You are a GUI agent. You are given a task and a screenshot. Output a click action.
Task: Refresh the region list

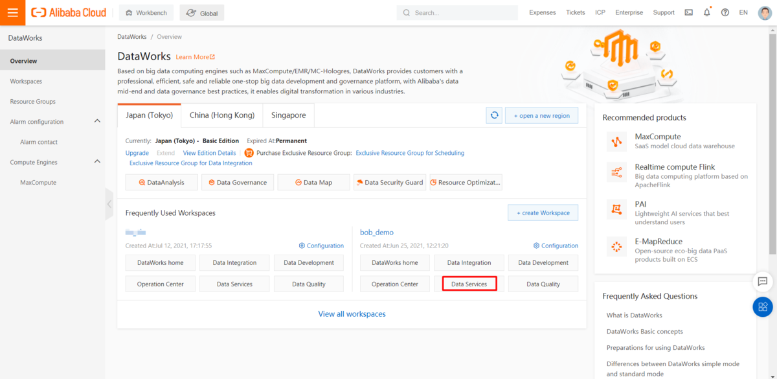coord(494,115)
